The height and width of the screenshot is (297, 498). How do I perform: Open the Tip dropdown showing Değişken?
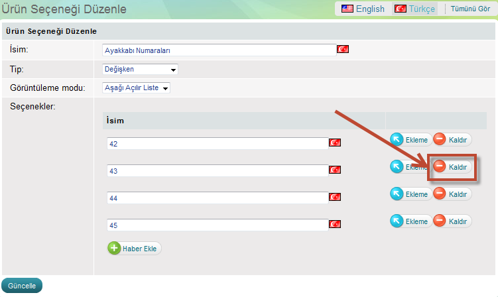coord(141,69)
